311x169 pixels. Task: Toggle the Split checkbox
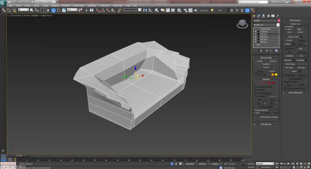click(x=297, y=49)
